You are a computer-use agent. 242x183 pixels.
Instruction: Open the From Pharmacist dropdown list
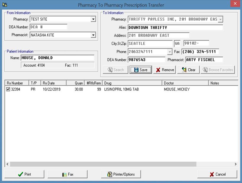tap(93, 35)
